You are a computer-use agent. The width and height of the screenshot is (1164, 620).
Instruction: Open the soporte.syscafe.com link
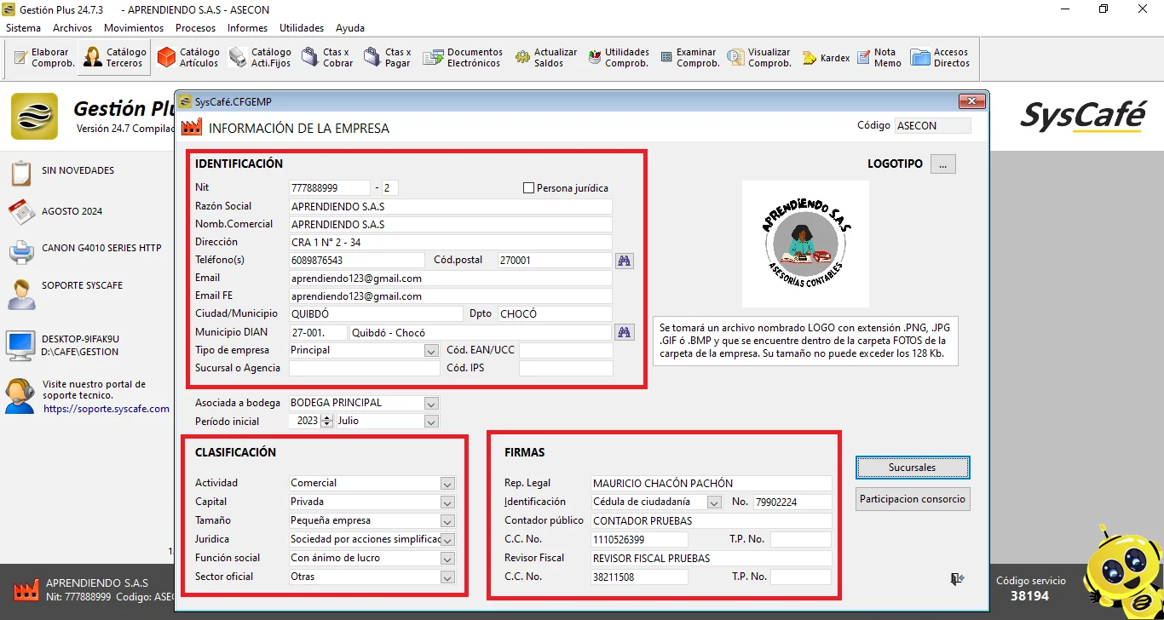pyautogui.click(x=107, y=409)
